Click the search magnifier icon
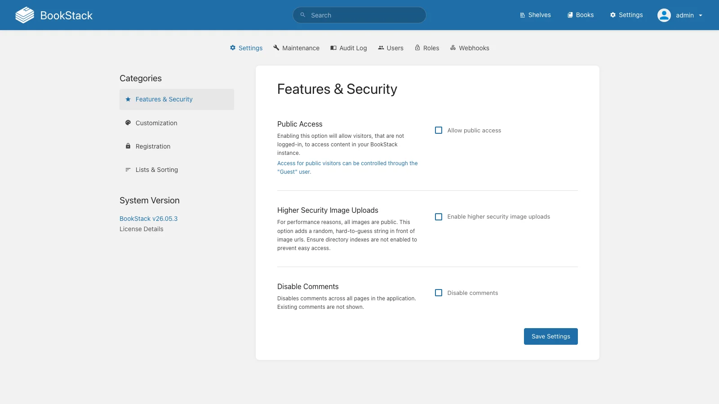Screen dimensions: 719x404 pos(303,15)
